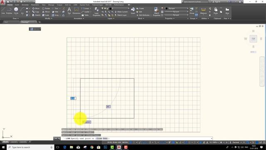Select the Arc tool
The image size is (266, 150).
pos(22,10)
